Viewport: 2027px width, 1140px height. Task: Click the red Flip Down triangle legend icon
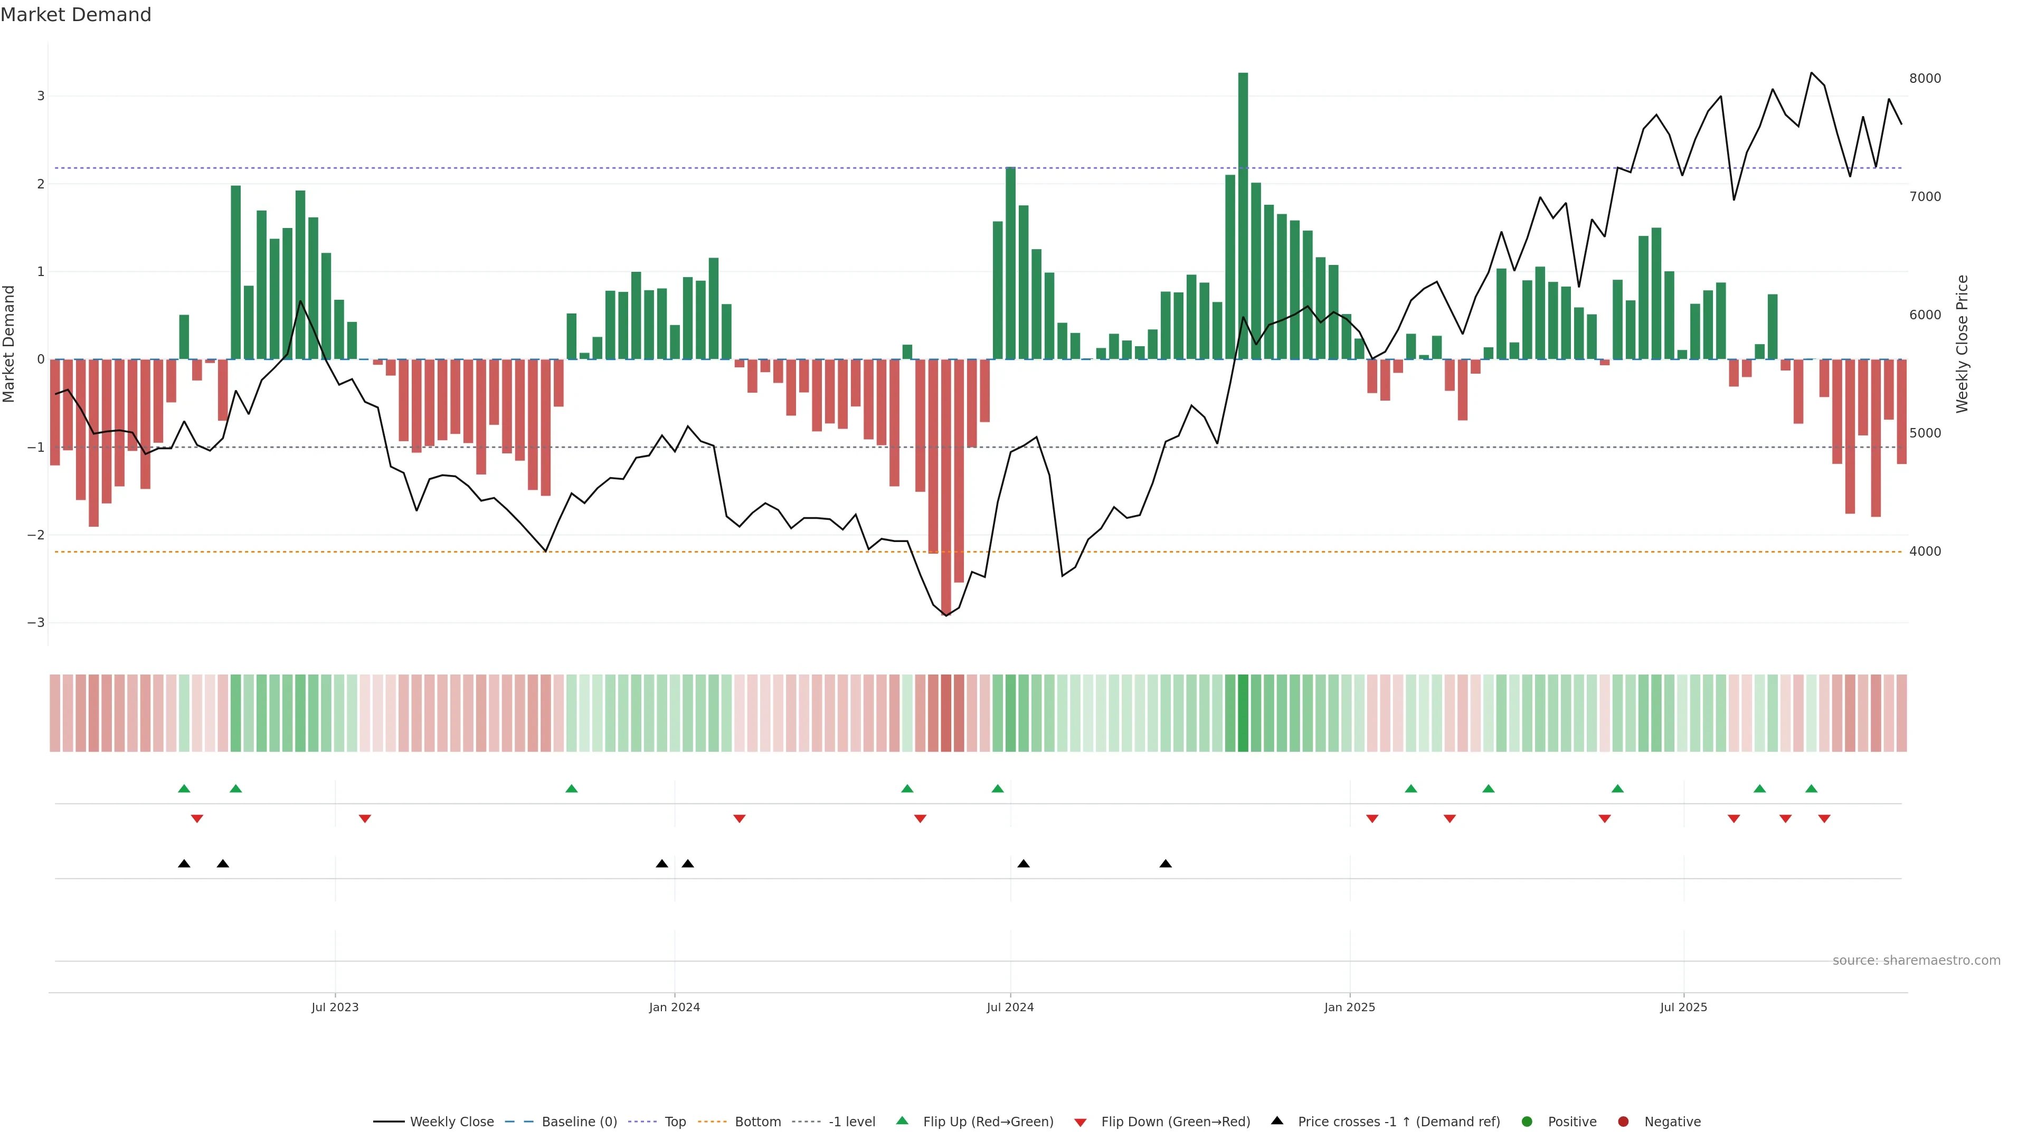(1081, 1122)
